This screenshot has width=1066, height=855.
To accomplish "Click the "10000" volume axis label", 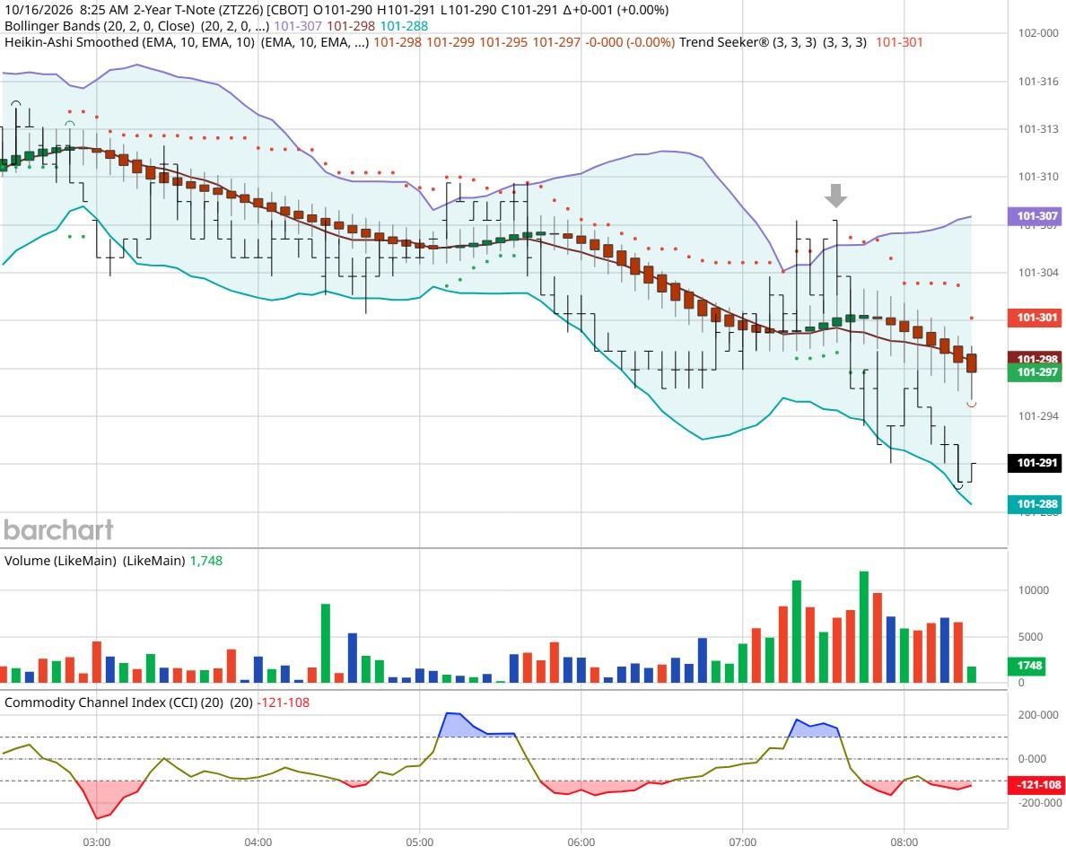I will (x=1034, y=590).
